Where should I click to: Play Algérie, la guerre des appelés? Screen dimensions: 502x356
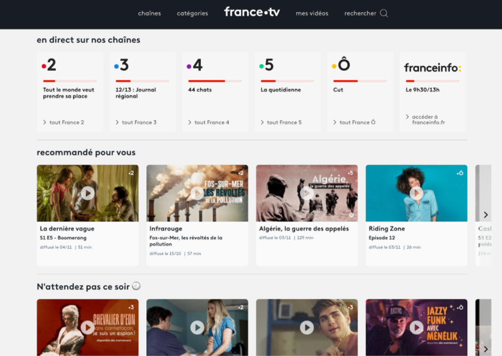(307, 193)
